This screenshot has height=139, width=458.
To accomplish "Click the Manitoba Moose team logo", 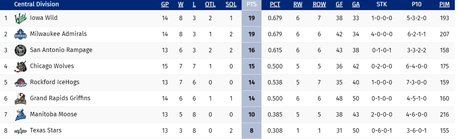I will coord(20,115).
